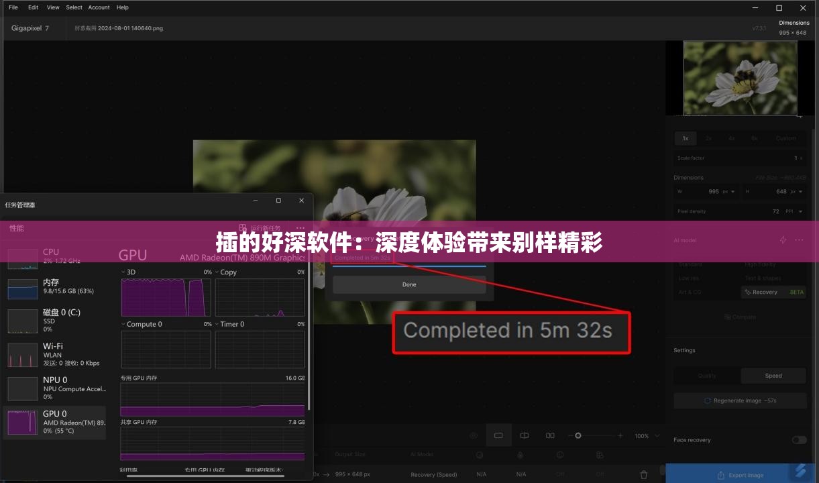Open AI model more options menu
Viewport: 819px width, 483px height.
799,239
